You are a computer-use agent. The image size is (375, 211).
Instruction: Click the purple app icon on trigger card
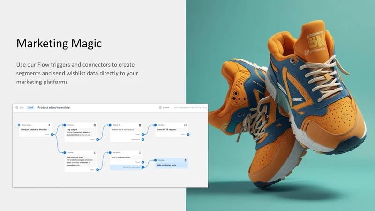49,125
